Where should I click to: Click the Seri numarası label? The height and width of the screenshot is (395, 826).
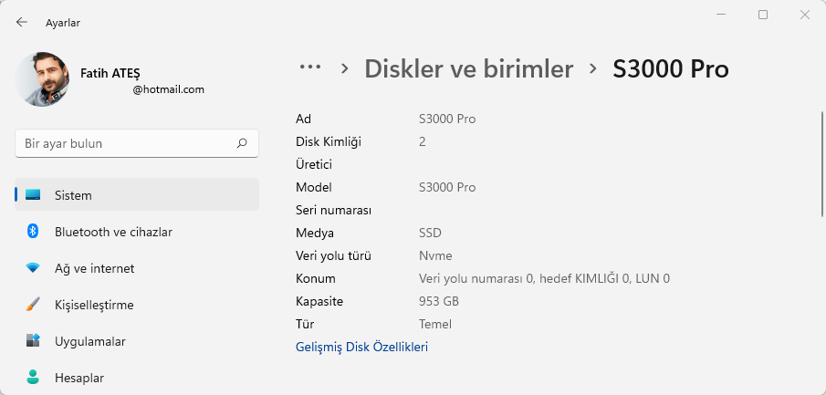click(x=333, y=210)
